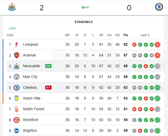Screen dimensions: 168x136
Task: Click the Pts column header
Action: click(126, 35)
